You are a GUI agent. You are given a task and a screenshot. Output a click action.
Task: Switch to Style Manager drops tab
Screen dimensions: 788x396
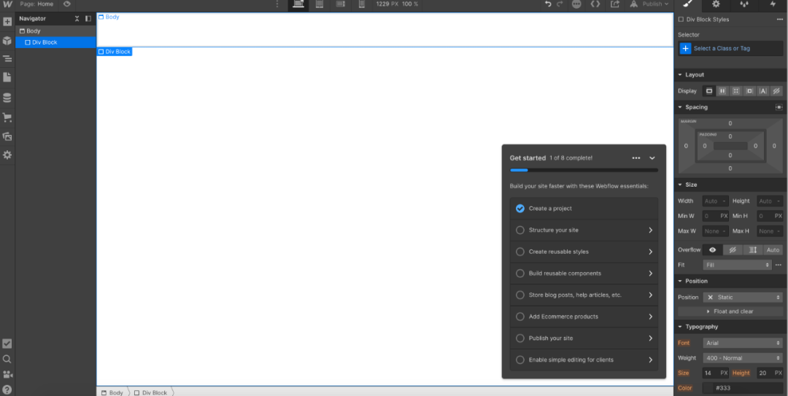coord(745,4)
